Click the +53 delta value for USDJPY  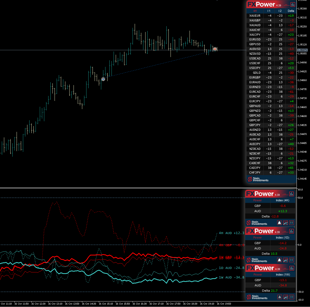click(x=291, y=68)
